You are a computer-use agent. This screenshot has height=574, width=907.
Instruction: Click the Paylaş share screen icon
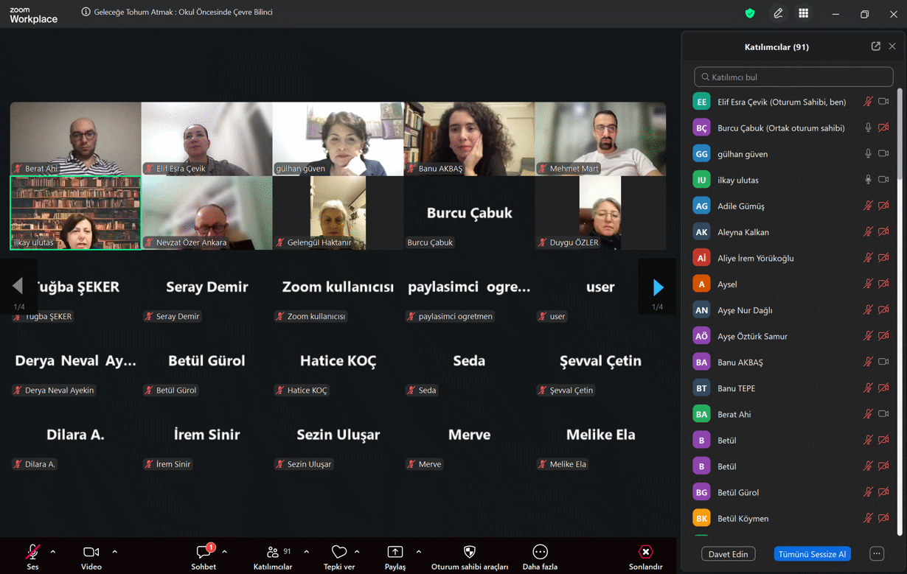(x=395, y=552)
